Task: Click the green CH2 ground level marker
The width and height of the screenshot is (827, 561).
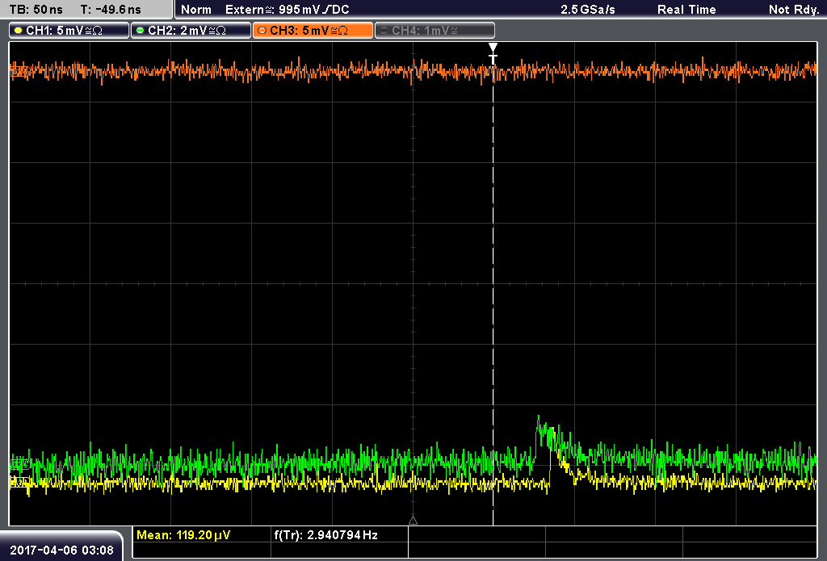Action: [x=20, y=464]
